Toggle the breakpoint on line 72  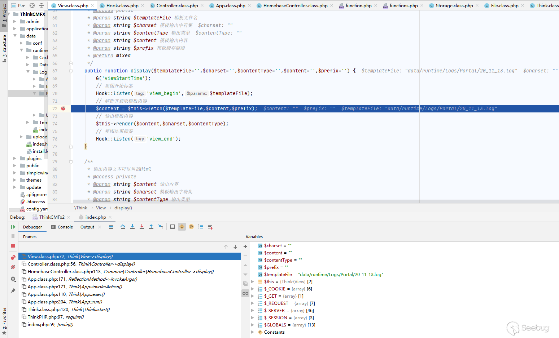pos(64,108)
